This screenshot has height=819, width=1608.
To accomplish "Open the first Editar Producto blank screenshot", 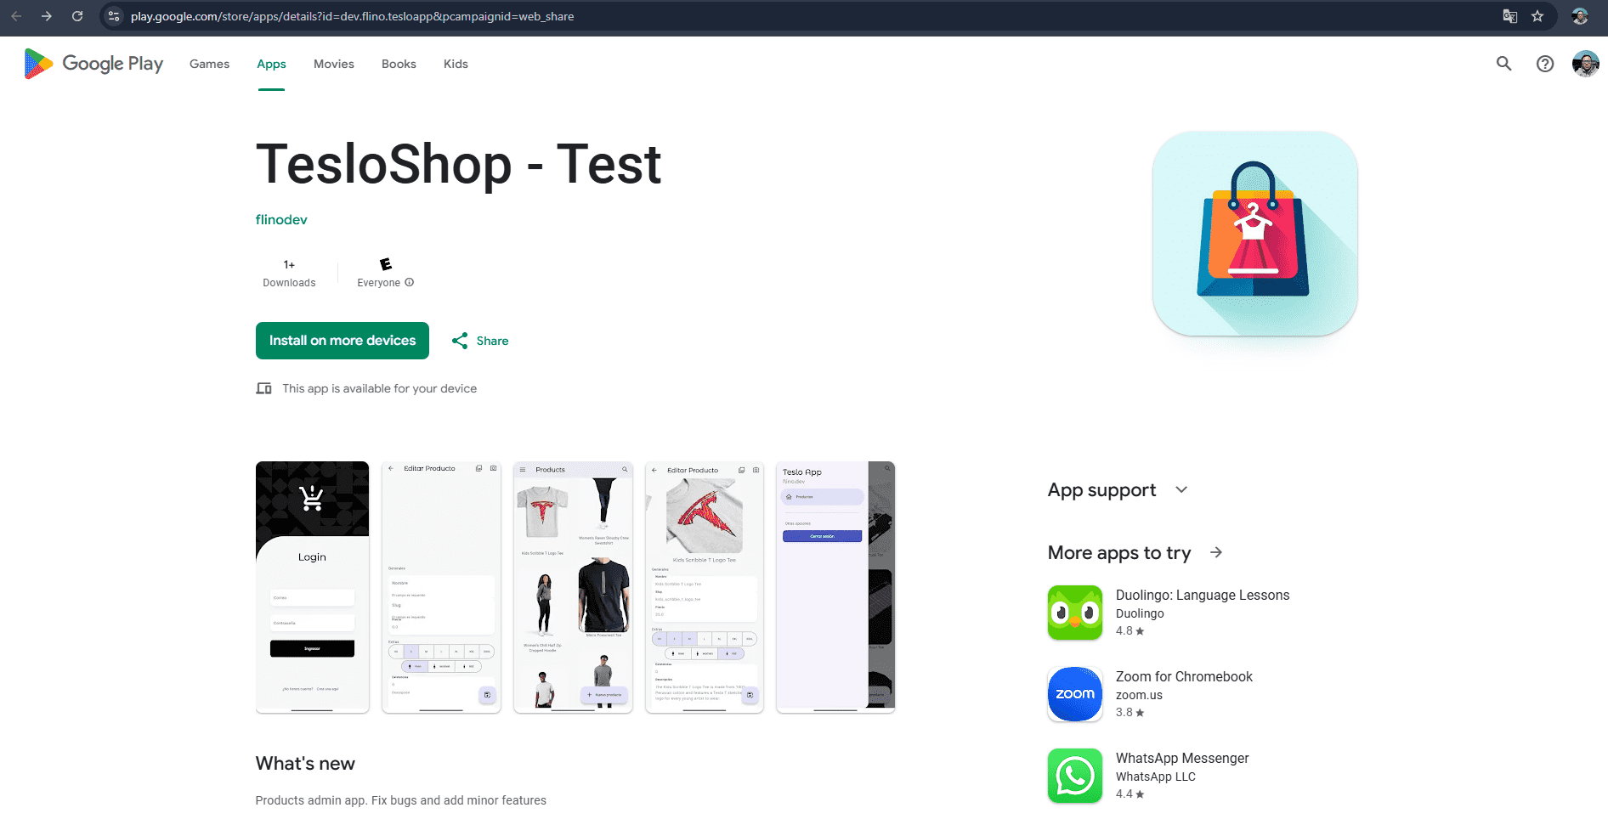I will [442, 587].
